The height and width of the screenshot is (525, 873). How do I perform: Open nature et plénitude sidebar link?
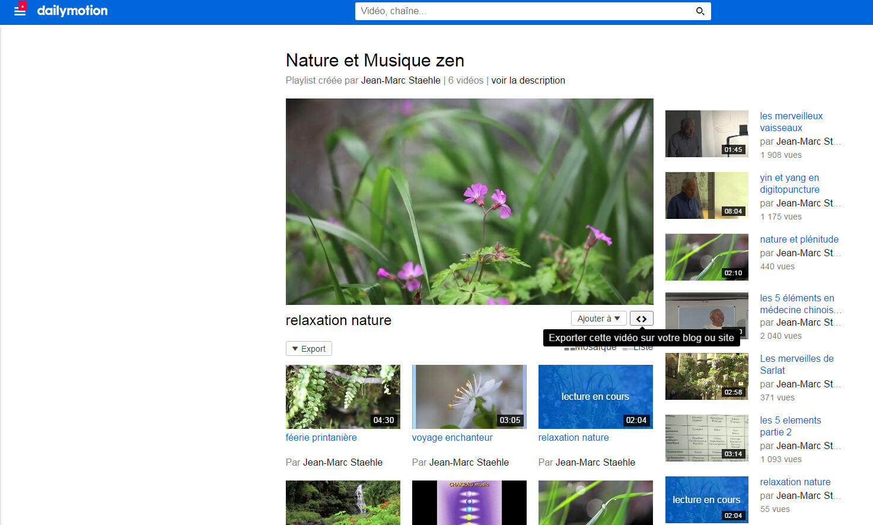[799, 240]
